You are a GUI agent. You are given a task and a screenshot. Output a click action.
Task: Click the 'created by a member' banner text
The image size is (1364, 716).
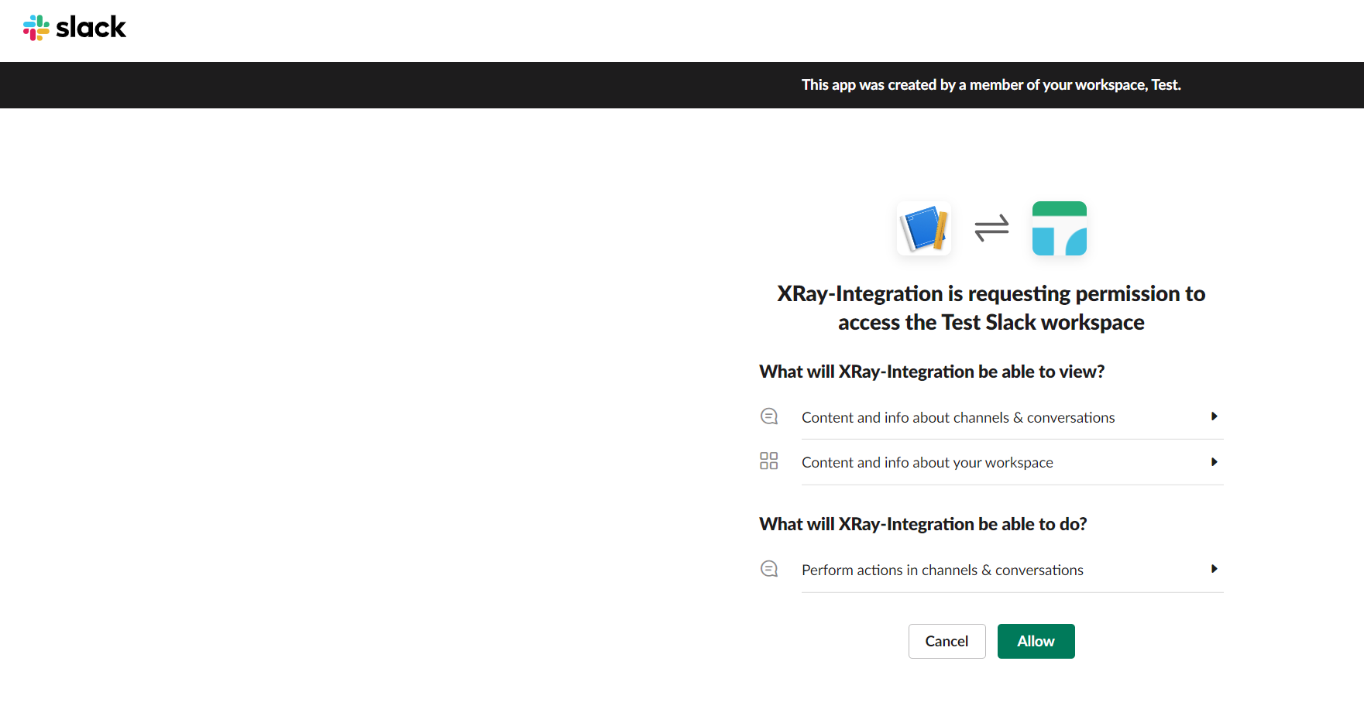pos(991,85)
